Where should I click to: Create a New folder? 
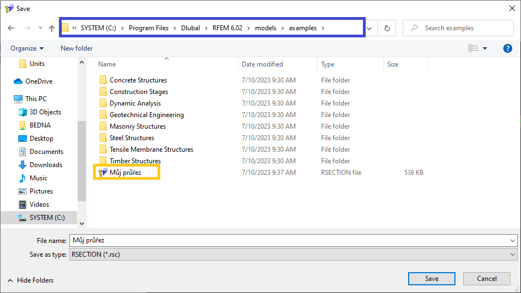tap(77, 48)
